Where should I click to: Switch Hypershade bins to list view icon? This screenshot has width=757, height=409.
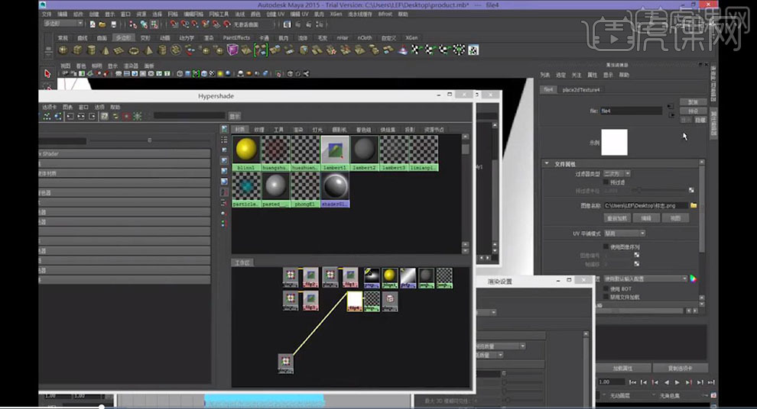(x=224, y=139)
